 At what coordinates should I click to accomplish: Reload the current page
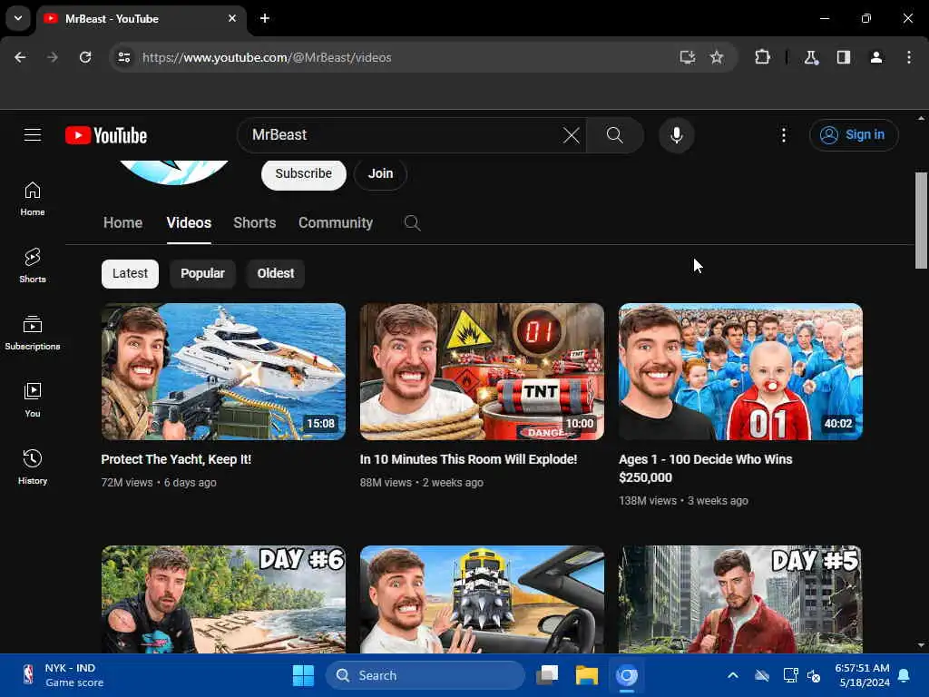pyautogui.click(x=85, y=57)
